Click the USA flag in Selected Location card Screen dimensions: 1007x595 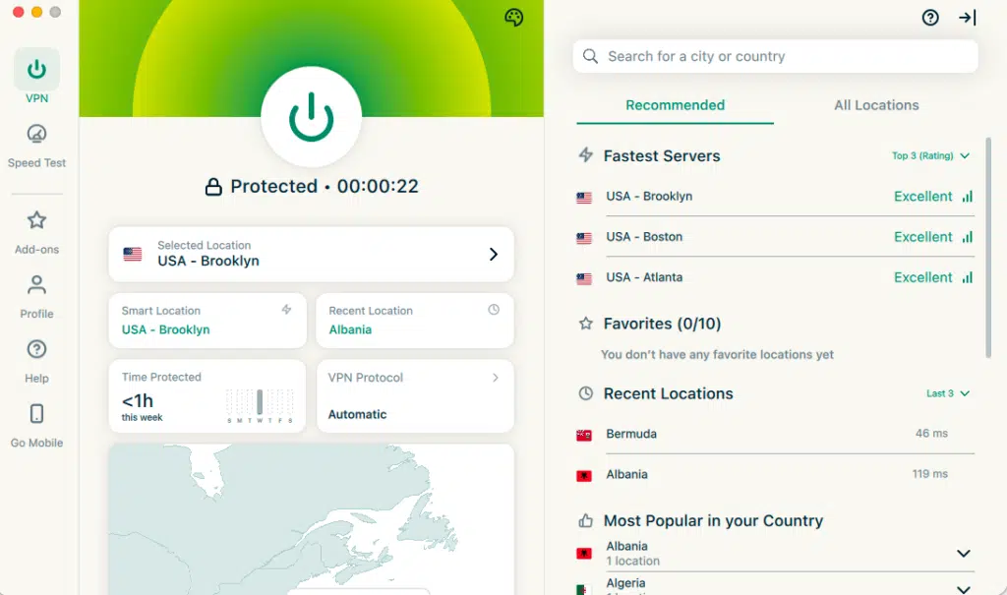point(133,255)
